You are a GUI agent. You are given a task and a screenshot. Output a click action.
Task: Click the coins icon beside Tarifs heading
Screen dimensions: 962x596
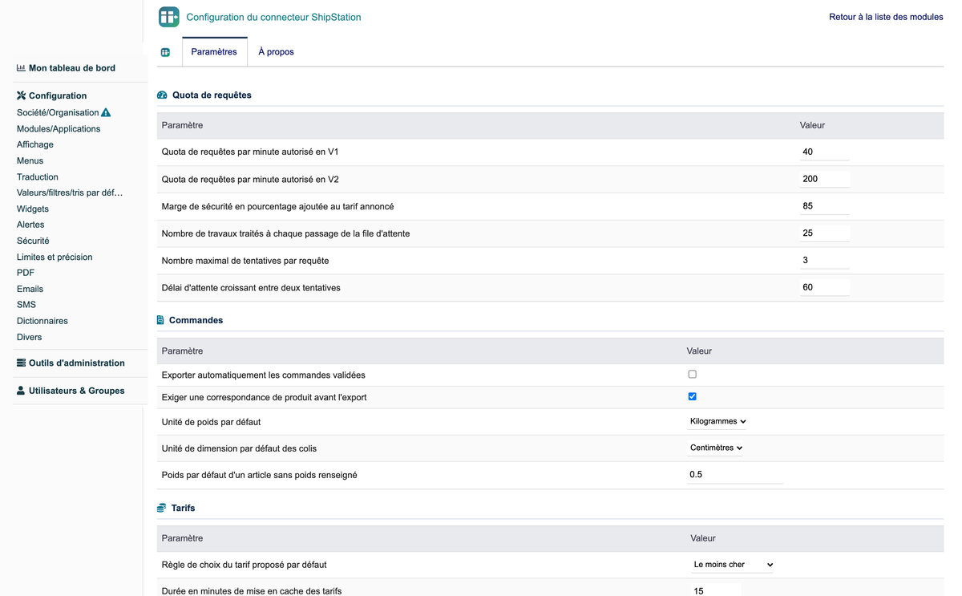(x=161, y=508)
